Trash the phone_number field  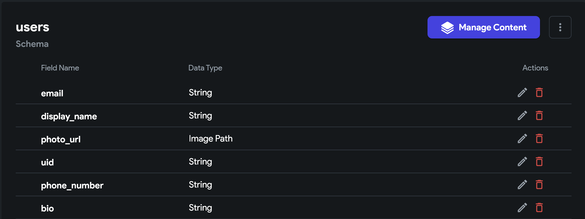coord(539,184)
